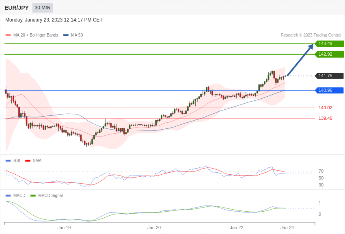Click the MA 50 legend swatch
The height and width of the screenshot is (234, 345).
click(66, 35)
